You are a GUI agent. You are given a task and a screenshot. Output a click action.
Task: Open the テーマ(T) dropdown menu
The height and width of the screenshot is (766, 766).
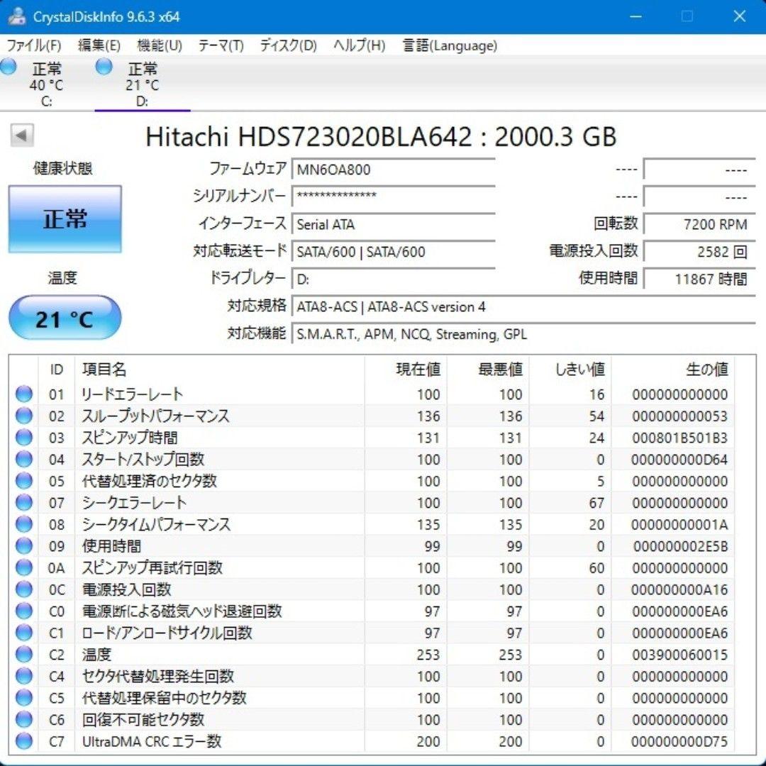(x=220, y=45)
